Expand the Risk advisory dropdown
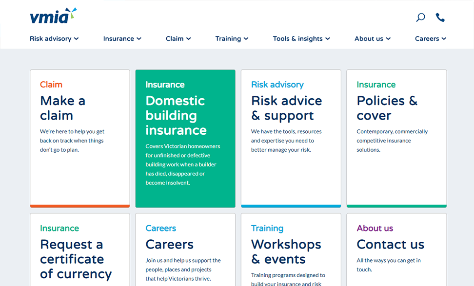The width and height of the screenshot is (474, 286). 54,38
